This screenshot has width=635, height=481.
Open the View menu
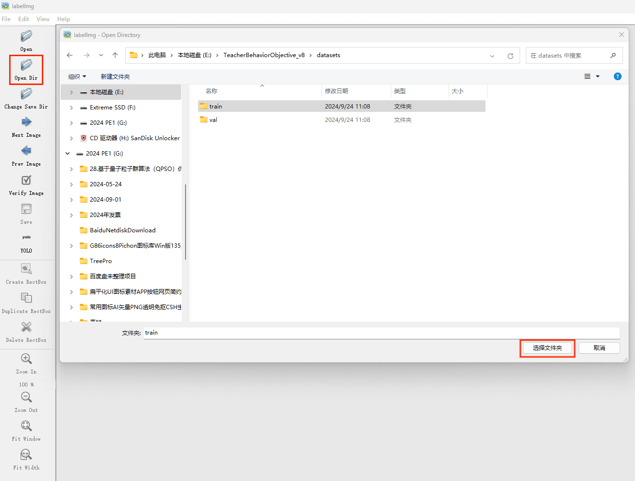(x=43, y=19)
